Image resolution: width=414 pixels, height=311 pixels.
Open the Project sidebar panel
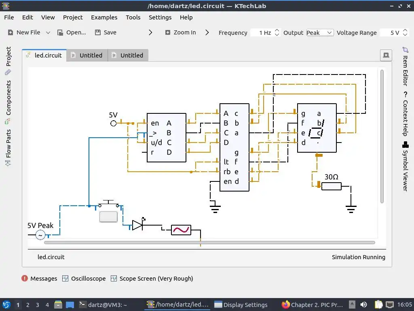click(x=8, y=61)
